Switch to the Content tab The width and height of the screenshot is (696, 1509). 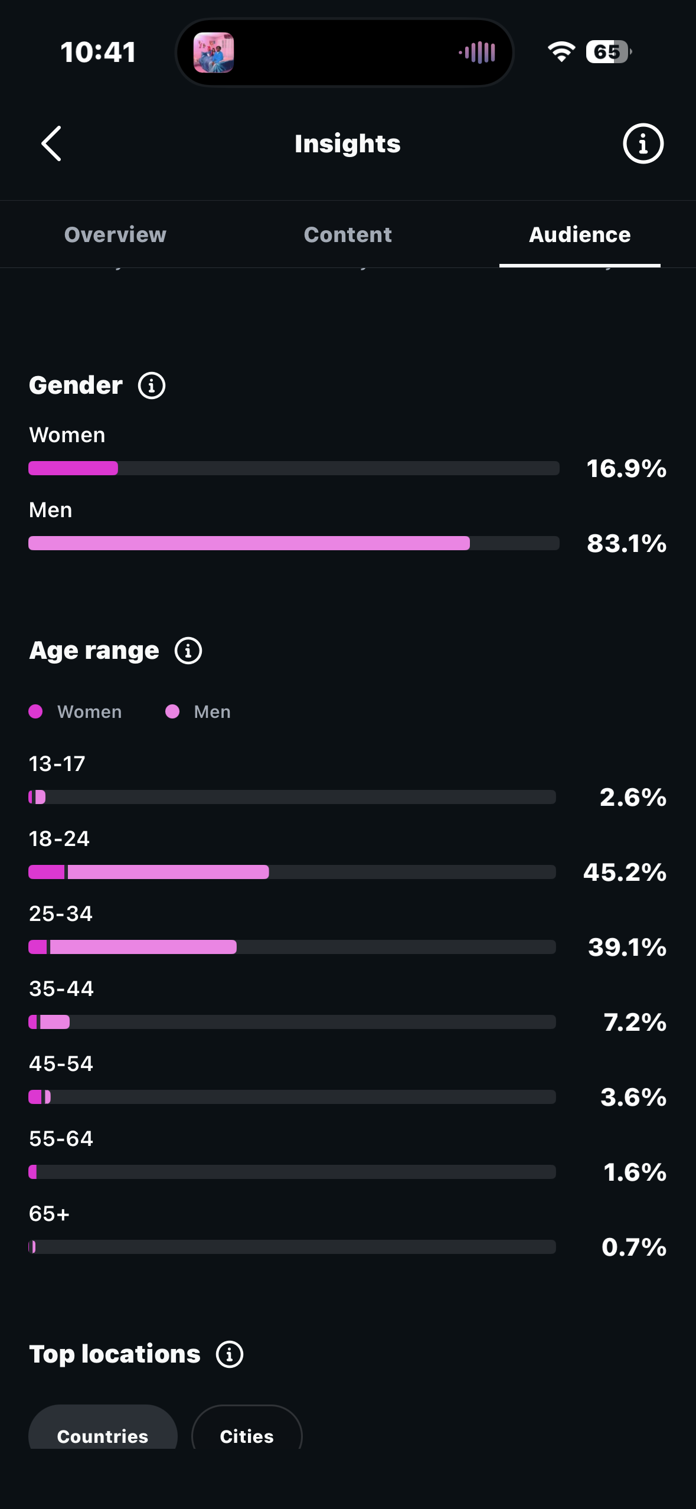[x=348, y=234]
